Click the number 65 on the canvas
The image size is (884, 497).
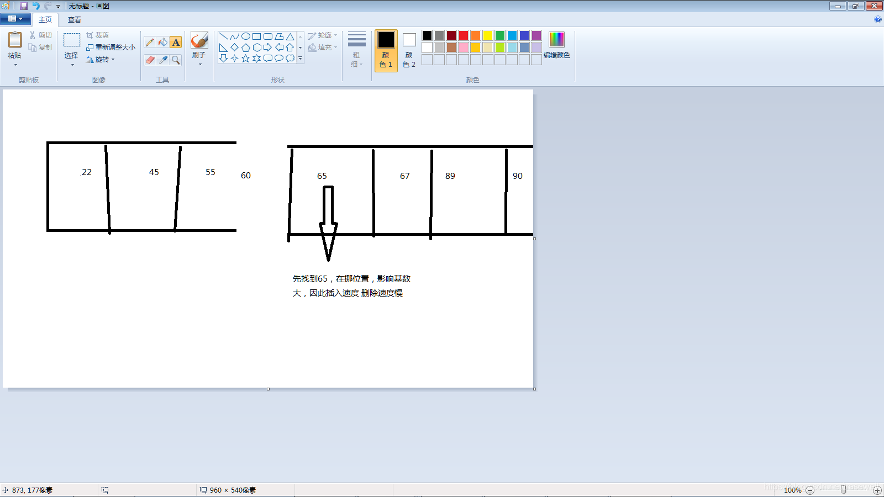322,176
